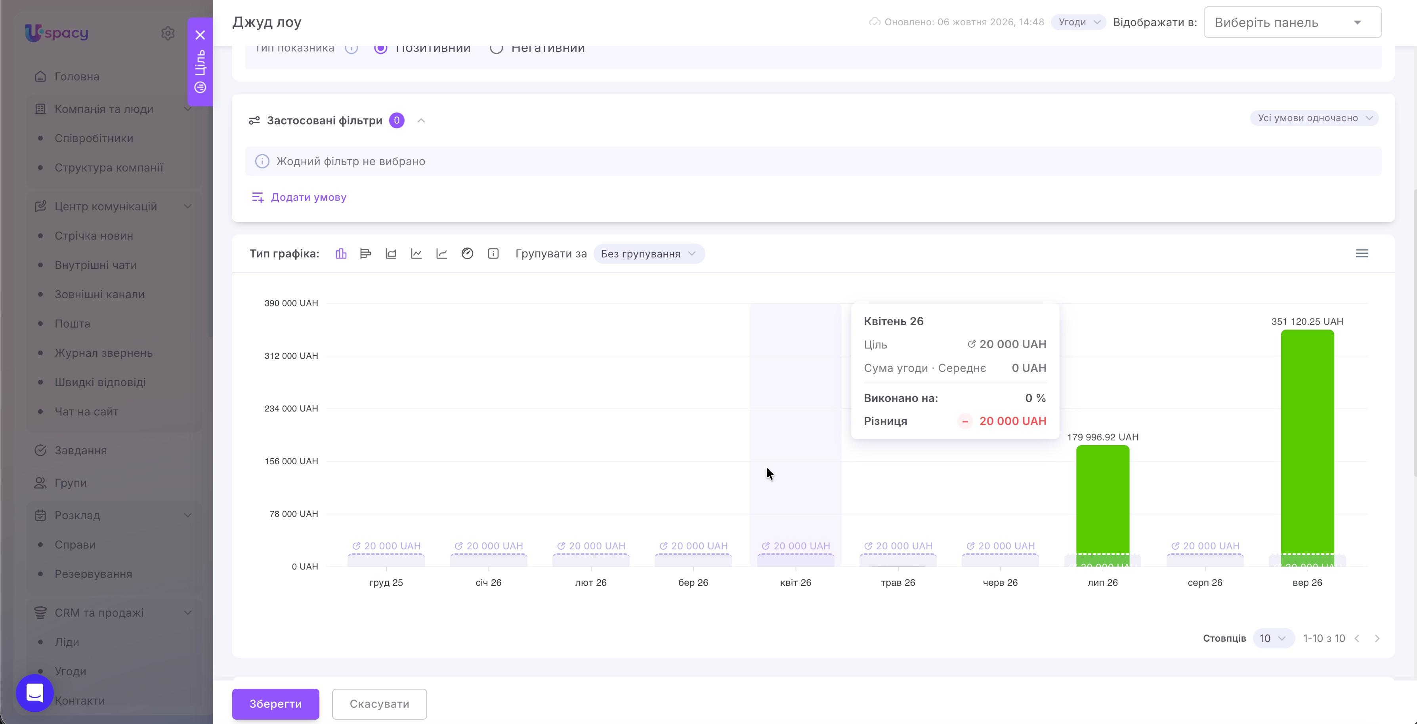Image resolution: width=1417 pixels, height=724 pixels.
Task: Change the Стовпців count dropdown
Action: pyautogui.click(x=1274, y=638)
